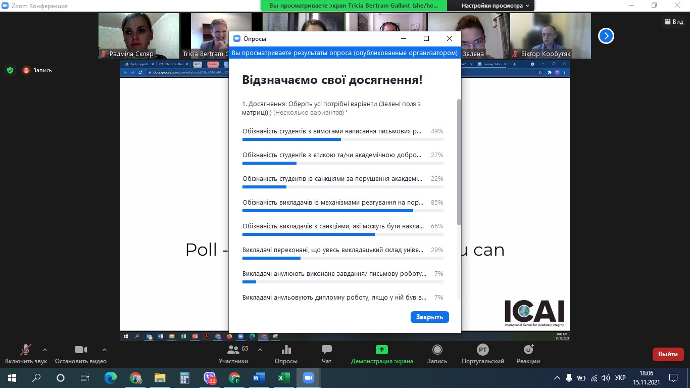Show hidden system tray icons
690x388 pixels.
(x=557, y=377)
